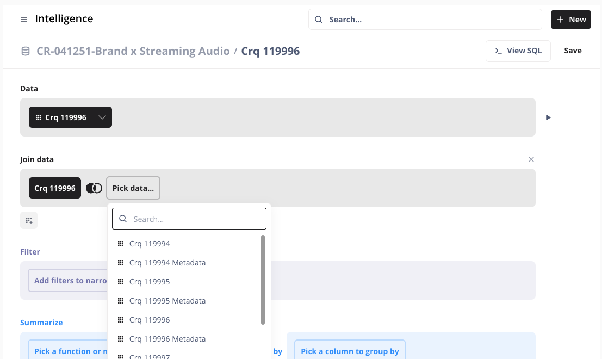Screen dimensions: 602x359
Task: Open the Pick data dropdown
Action: tap(133, 188)
